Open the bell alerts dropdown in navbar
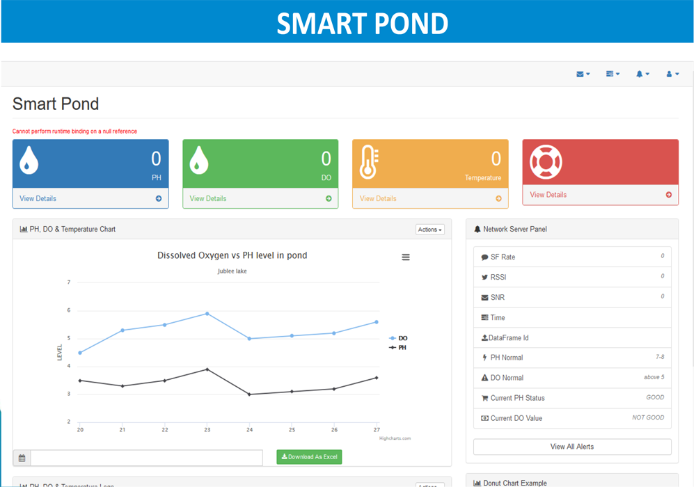The height and width of the screenshot is (487, 696). coord(642,74)
